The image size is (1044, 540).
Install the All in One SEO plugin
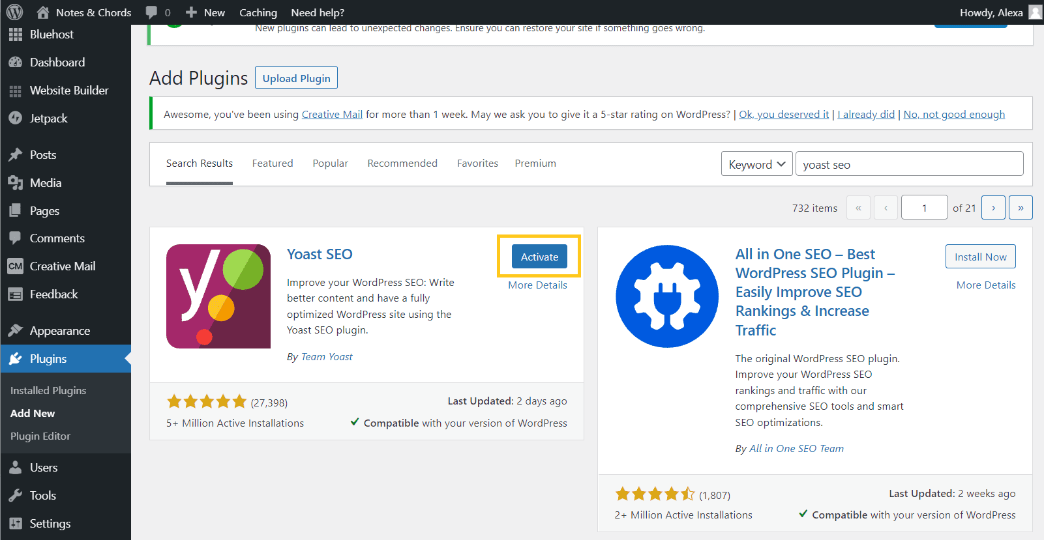tap(980, 257)
